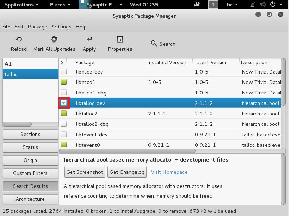
Task: Select 'All' in the filter list
Action: [30, 64]
